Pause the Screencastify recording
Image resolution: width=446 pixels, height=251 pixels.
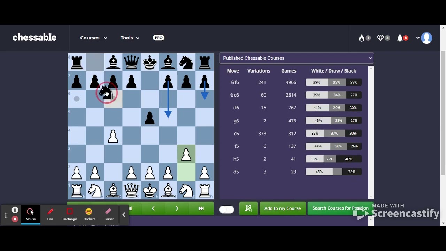coord(15,210)
